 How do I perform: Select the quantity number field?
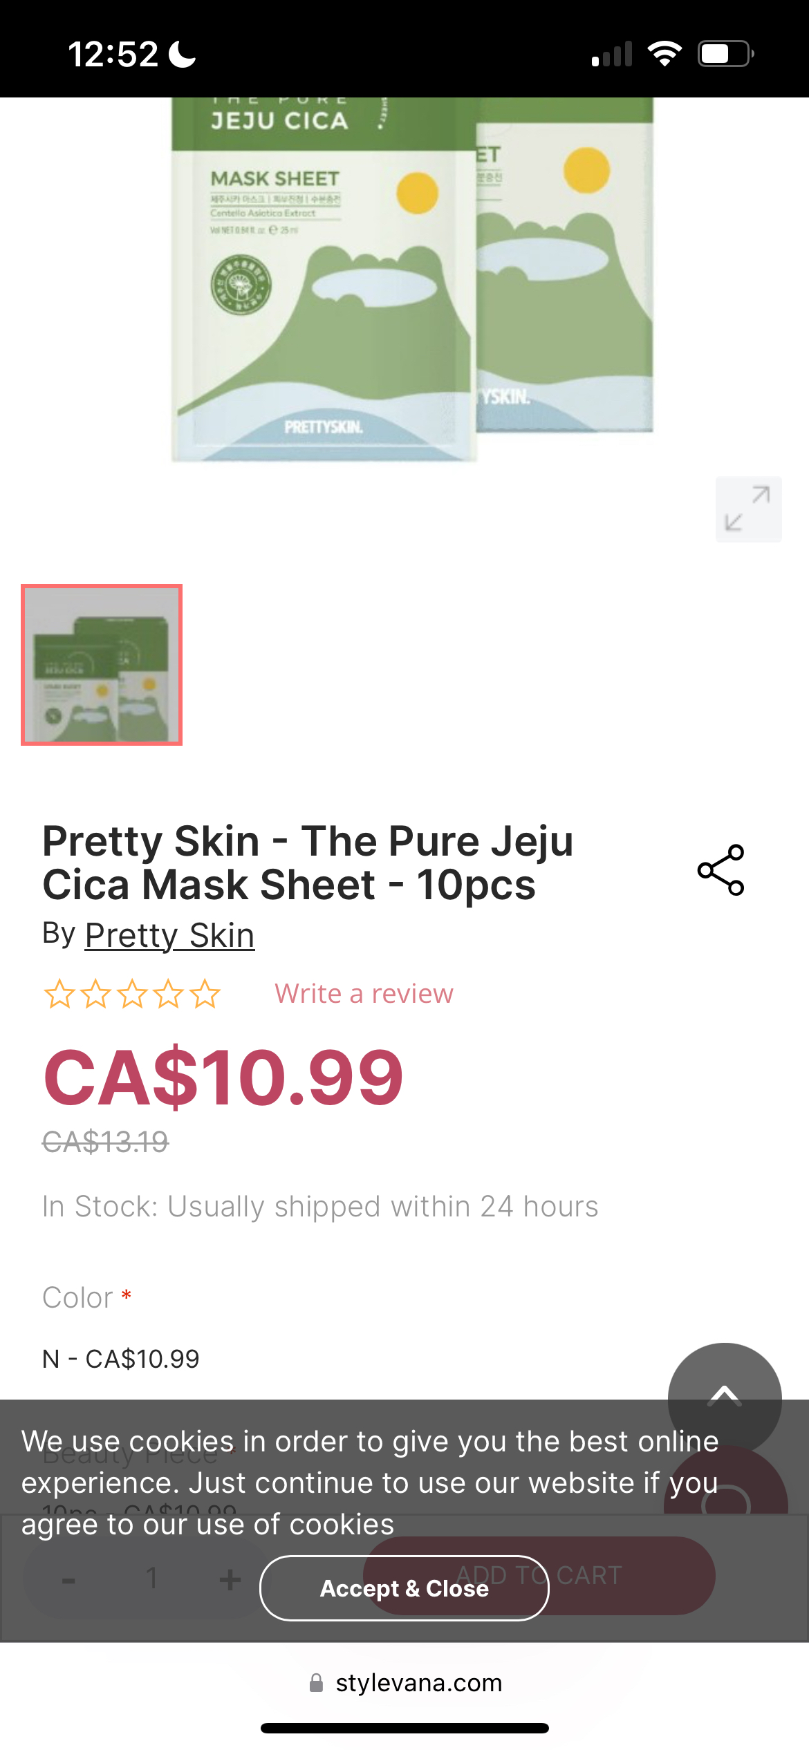coord(152,1579)
